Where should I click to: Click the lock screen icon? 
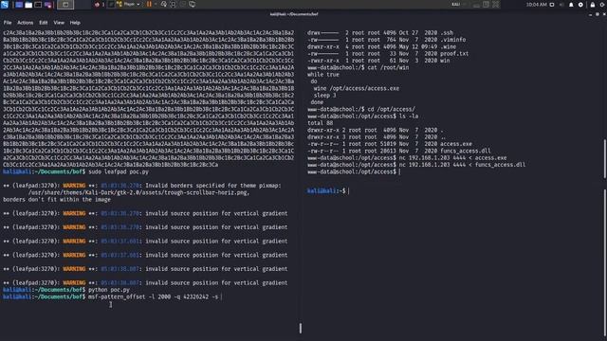(x=592, y=5)
